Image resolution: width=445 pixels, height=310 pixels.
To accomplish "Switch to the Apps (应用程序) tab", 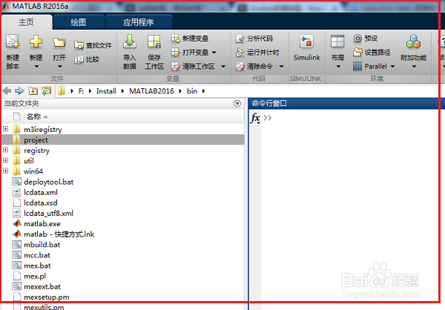I will 139,22.
